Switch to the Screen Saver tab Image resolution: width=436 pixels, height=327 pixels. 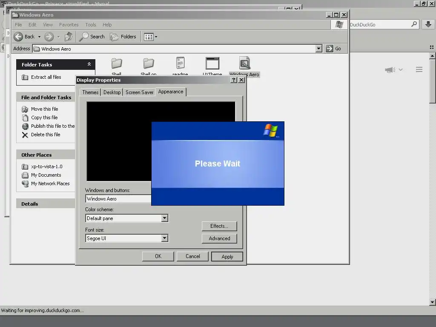[139, 92]
